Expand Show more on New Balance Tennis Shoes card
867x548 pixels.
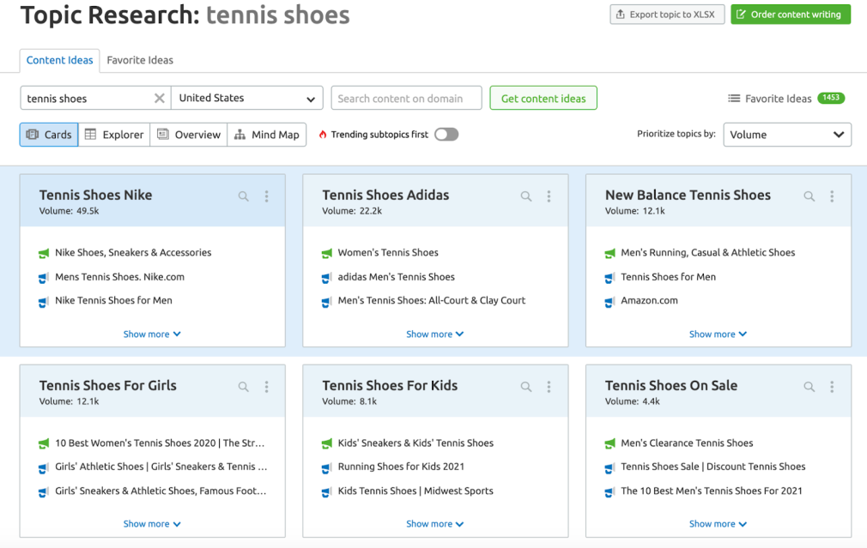[718, 334]
